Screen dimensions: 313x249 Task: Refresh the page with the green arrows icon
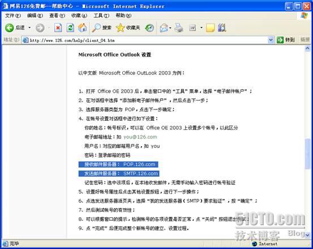point(70,28)
